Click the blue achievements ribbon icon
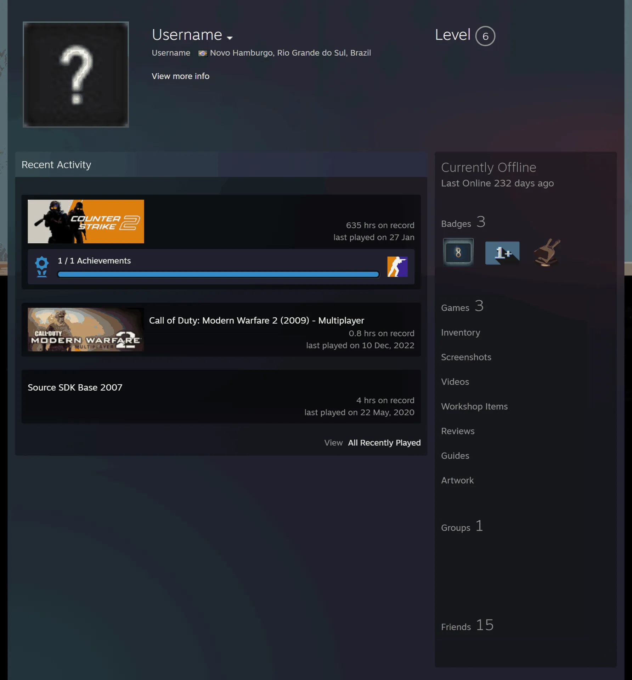Image resolution: width=632 pixels, height=680 pixels. click(x=42, y=267)
